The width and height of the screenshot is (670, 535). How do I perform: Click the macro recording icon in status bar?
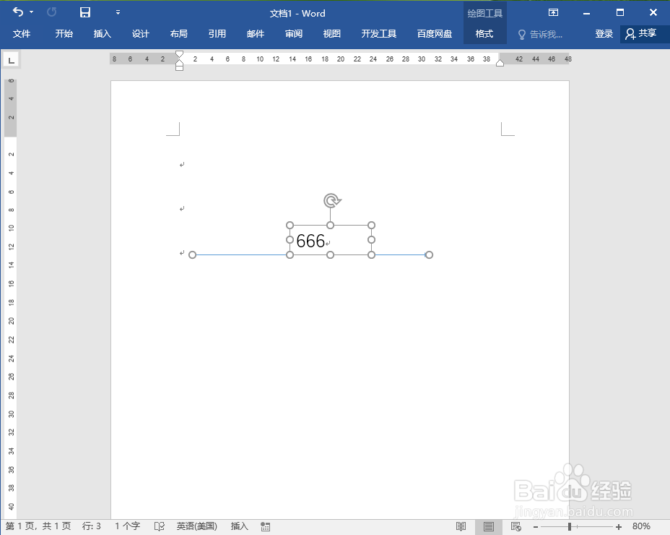pyautogui.click(x=266, y=527)
